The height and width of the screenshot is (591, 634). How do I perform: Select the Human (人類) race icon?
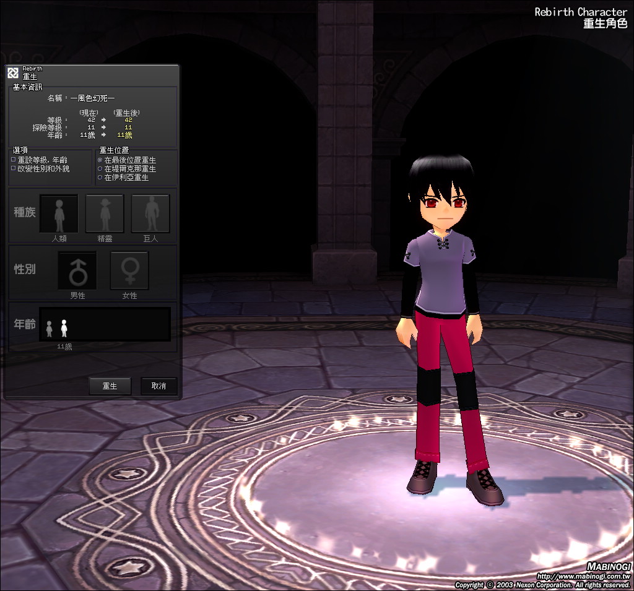click(x=59, y=214)
